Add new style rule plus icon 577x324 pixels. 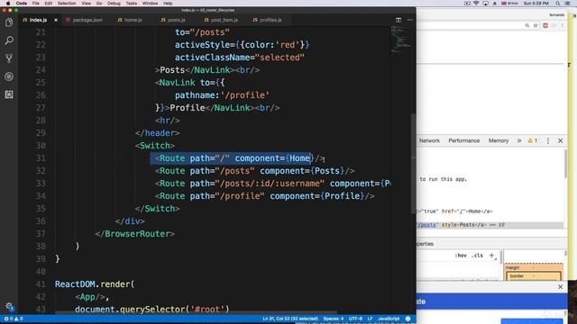491,256
